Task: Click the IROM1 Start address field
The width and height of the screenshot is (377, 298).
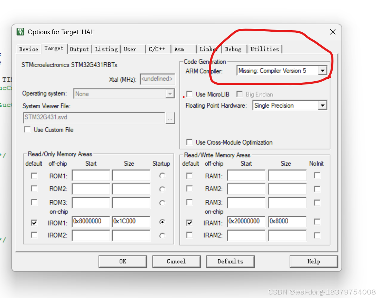Action: click(x=91, y=221)
